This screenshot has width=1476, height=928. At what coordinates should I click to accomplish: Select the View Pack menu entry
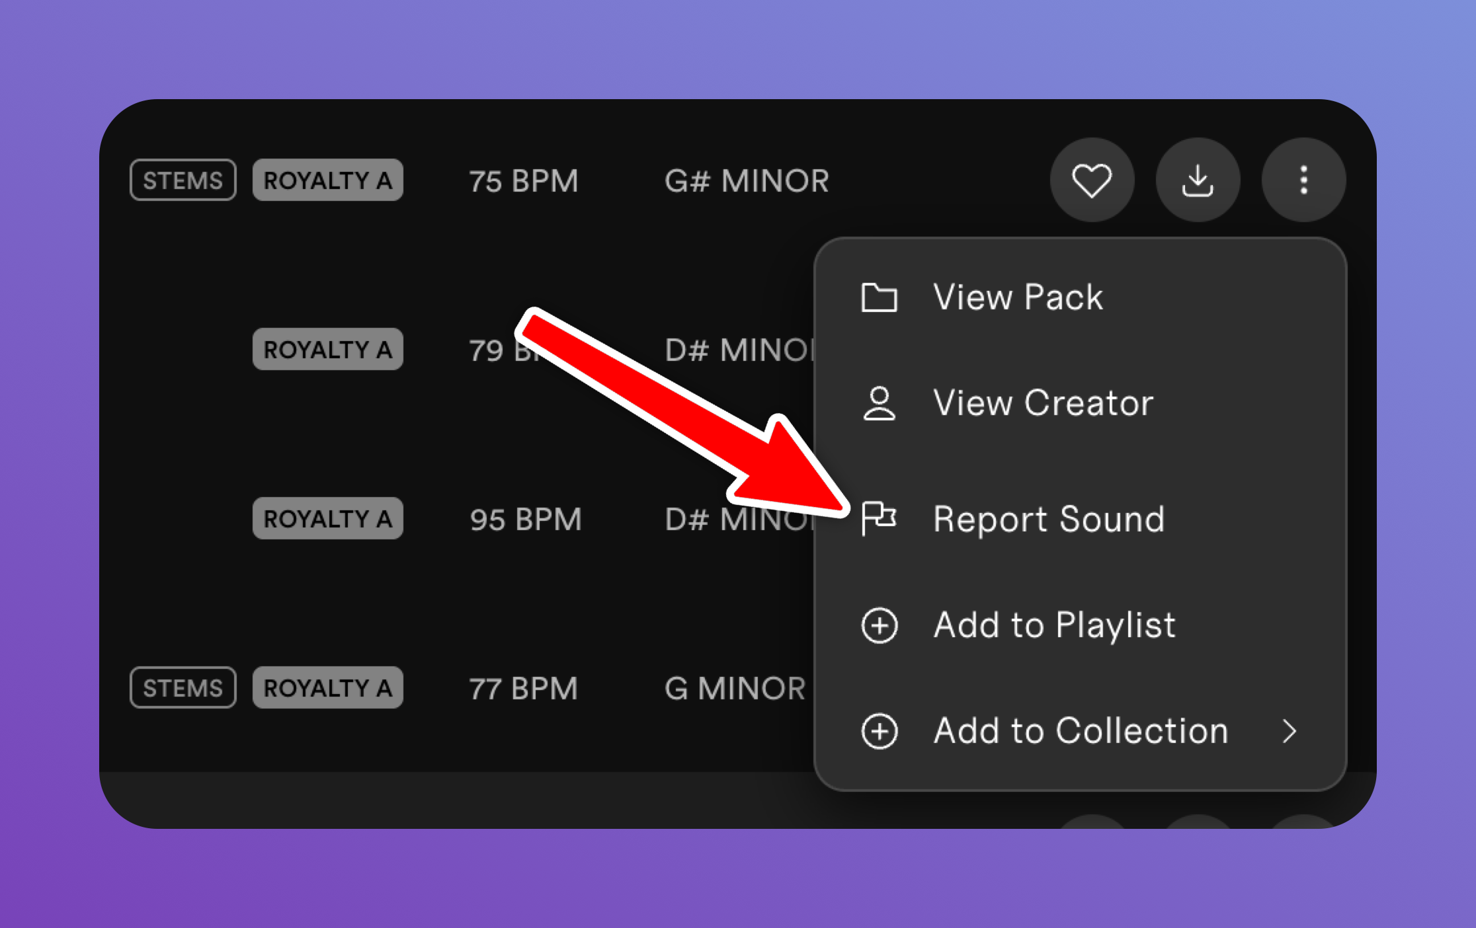pos(1018,297)
